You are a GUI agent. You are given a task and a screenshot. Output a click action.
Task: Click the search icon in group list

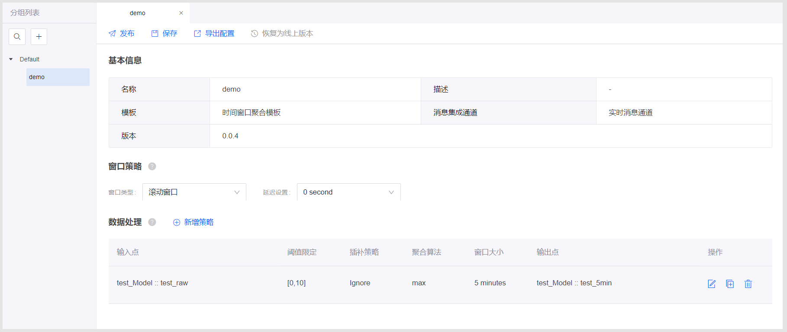pos(17,37)
